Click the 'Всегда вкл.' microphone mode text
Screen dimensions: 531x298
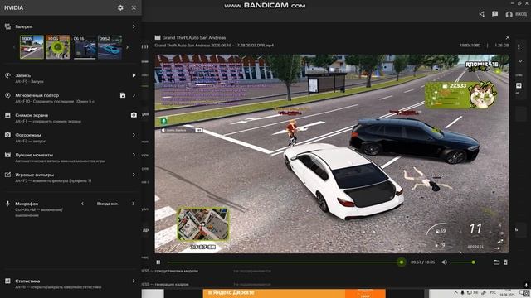(x=107, y=204)
